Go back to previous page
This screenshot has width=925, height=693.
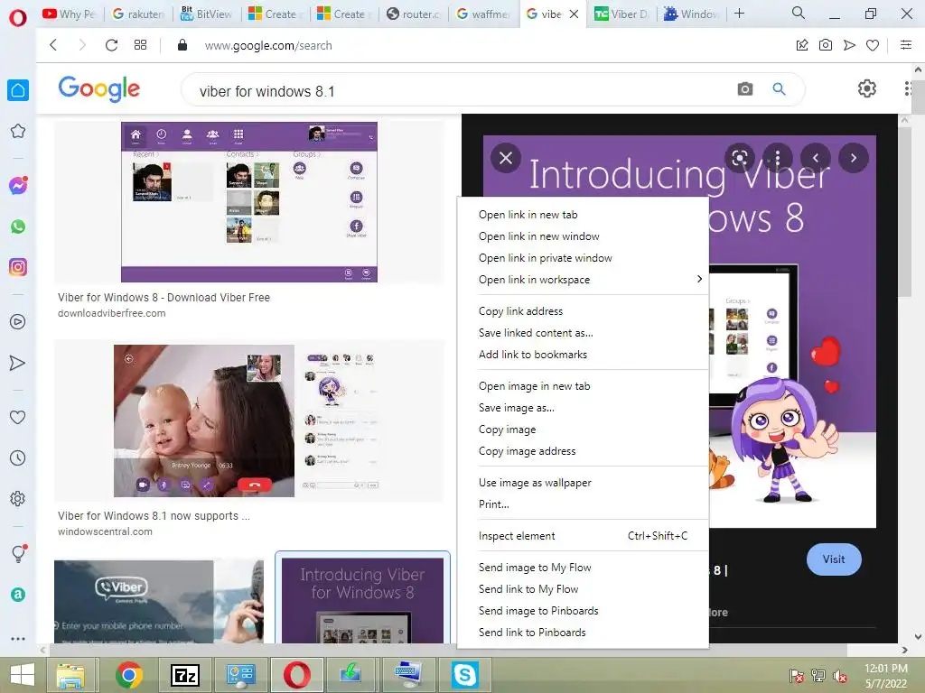[53, 45]
